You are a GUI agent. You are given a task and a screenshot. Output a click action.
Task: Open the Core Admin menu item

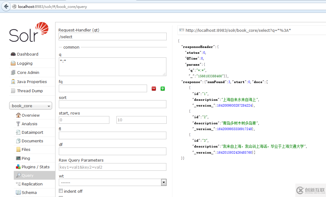point(28,72)
